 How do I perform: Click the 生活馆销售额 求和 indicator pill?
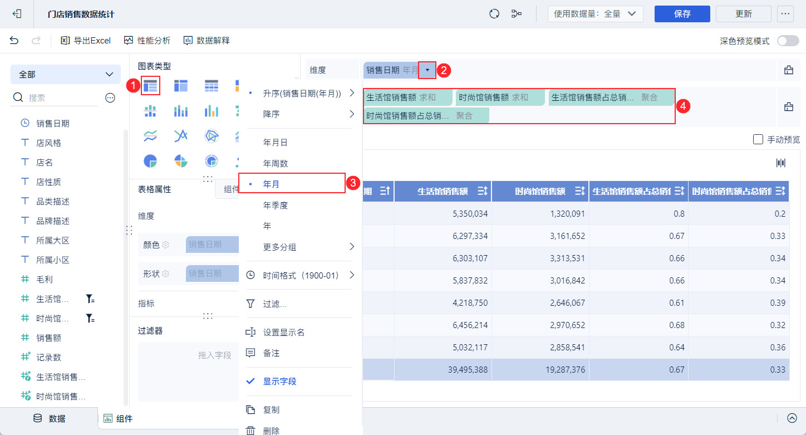click(x=408, y=97)
